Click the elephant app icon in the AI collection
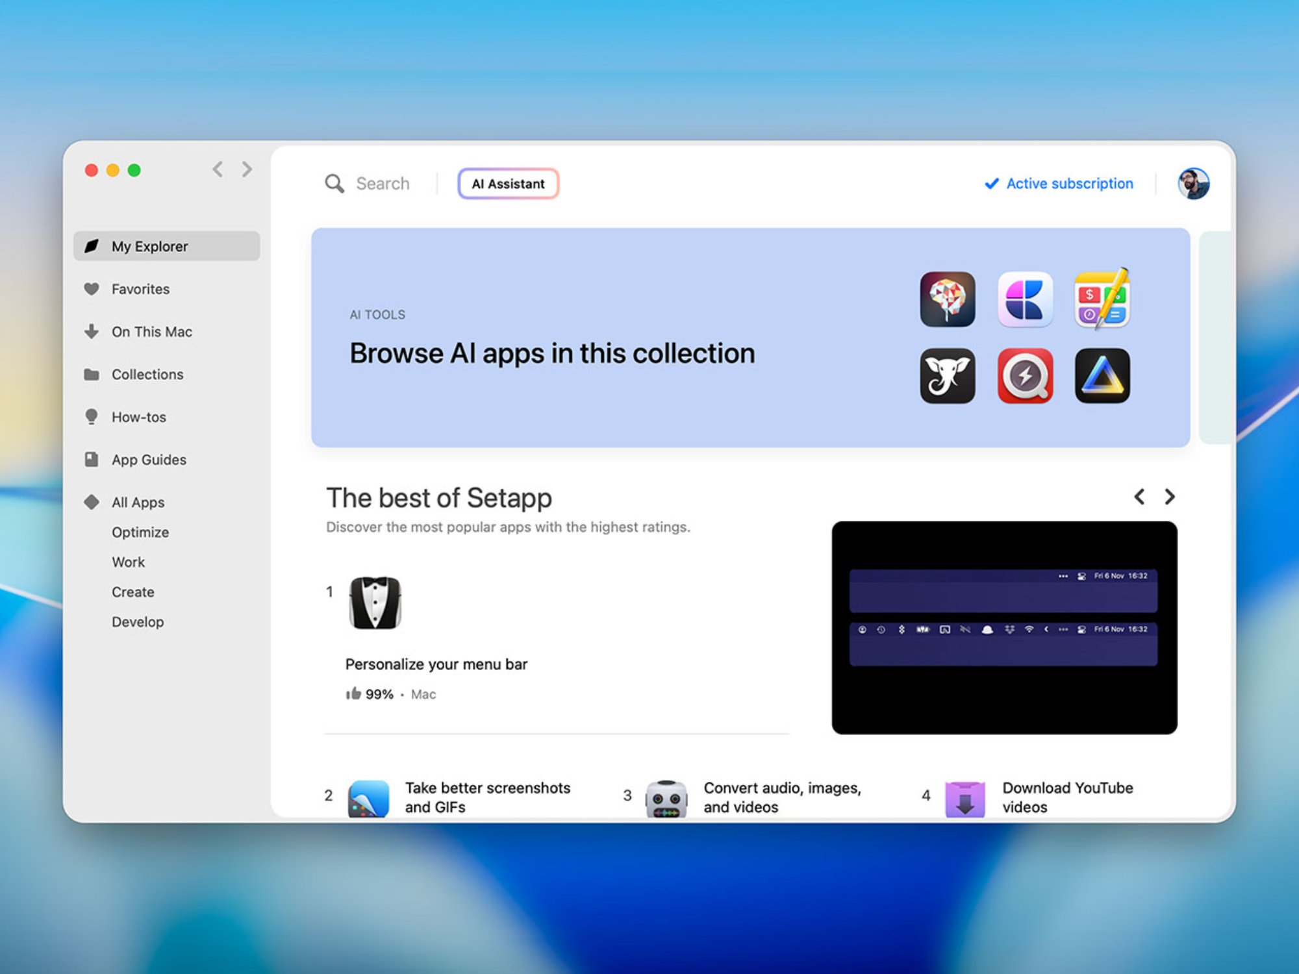 [x=948, y=377]
